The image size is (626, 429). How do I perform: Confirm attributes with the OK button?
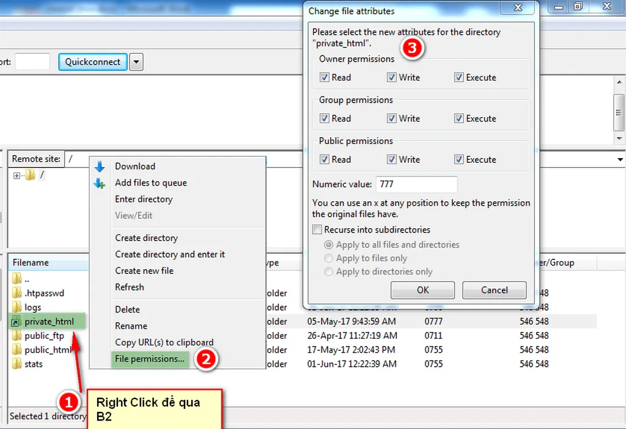(422, 290)
